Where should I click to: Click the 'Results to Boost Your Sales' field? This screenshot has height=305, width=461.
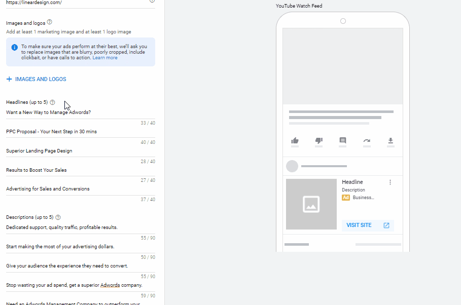(76, 170)
